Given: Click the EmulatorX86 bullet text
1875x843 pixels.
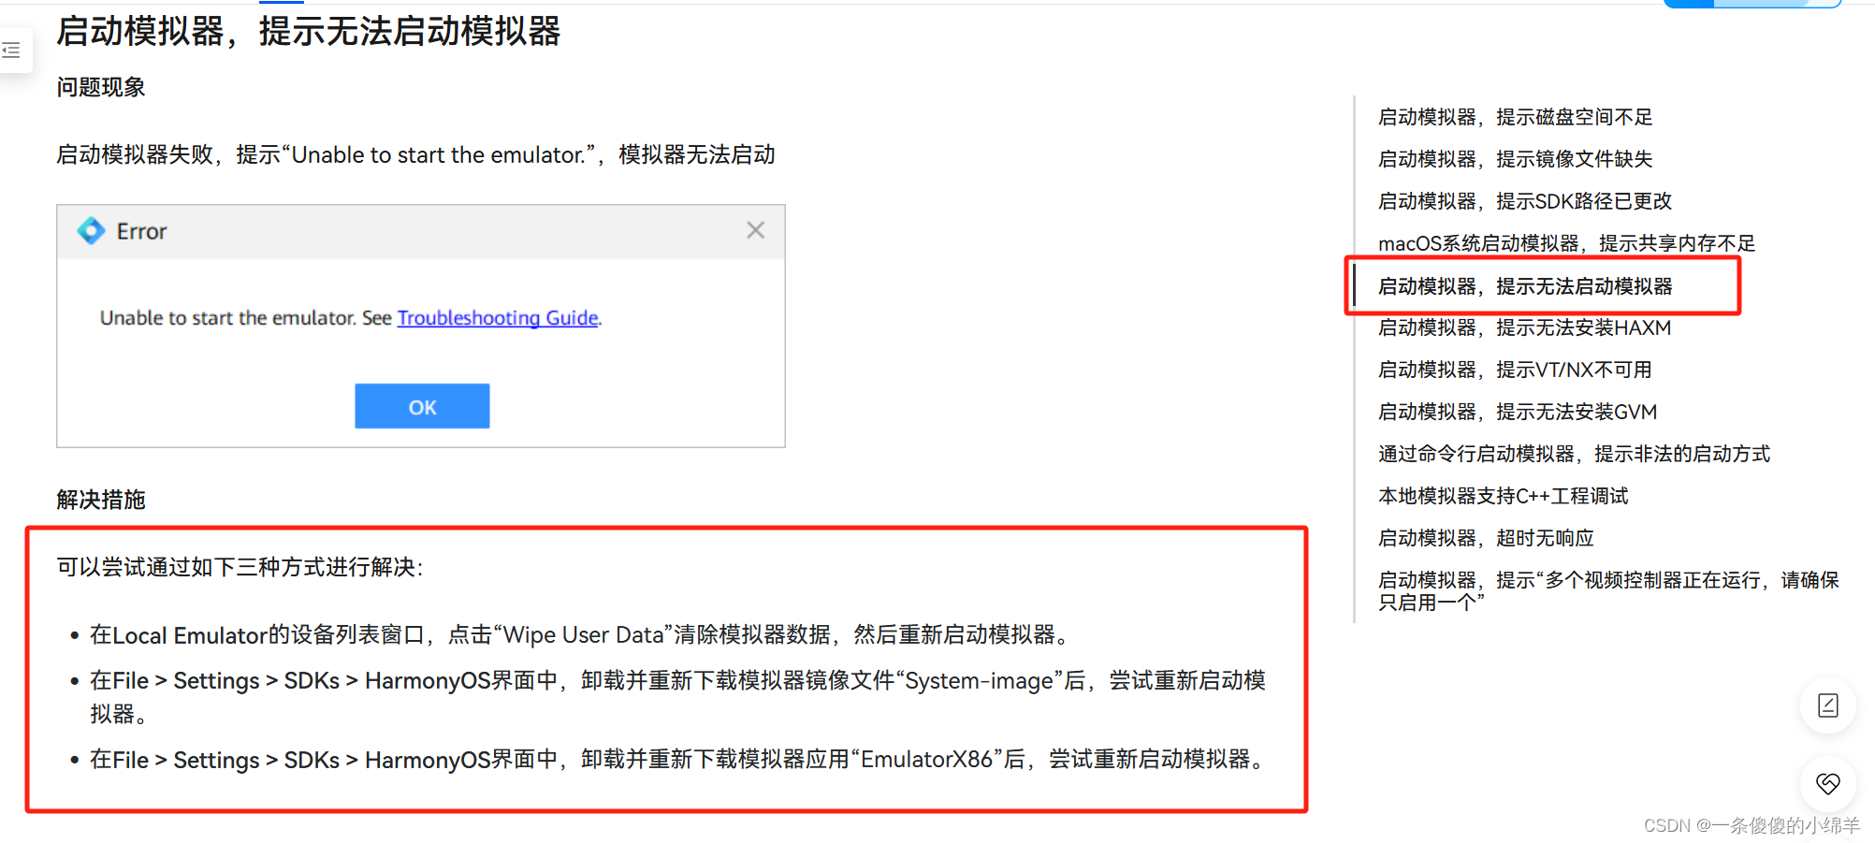Looking at the screenshot, I should (x=680, y=760).
